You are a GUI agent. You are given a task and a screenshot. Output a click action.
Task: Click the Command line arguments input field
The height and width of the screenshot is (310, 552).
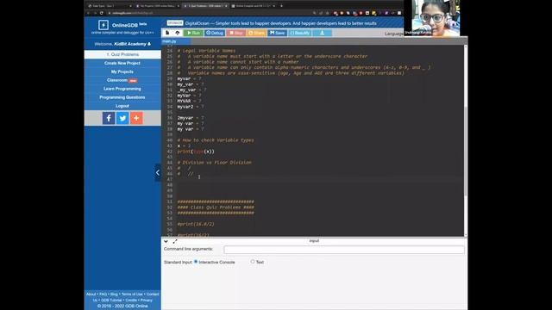point(344,250)
